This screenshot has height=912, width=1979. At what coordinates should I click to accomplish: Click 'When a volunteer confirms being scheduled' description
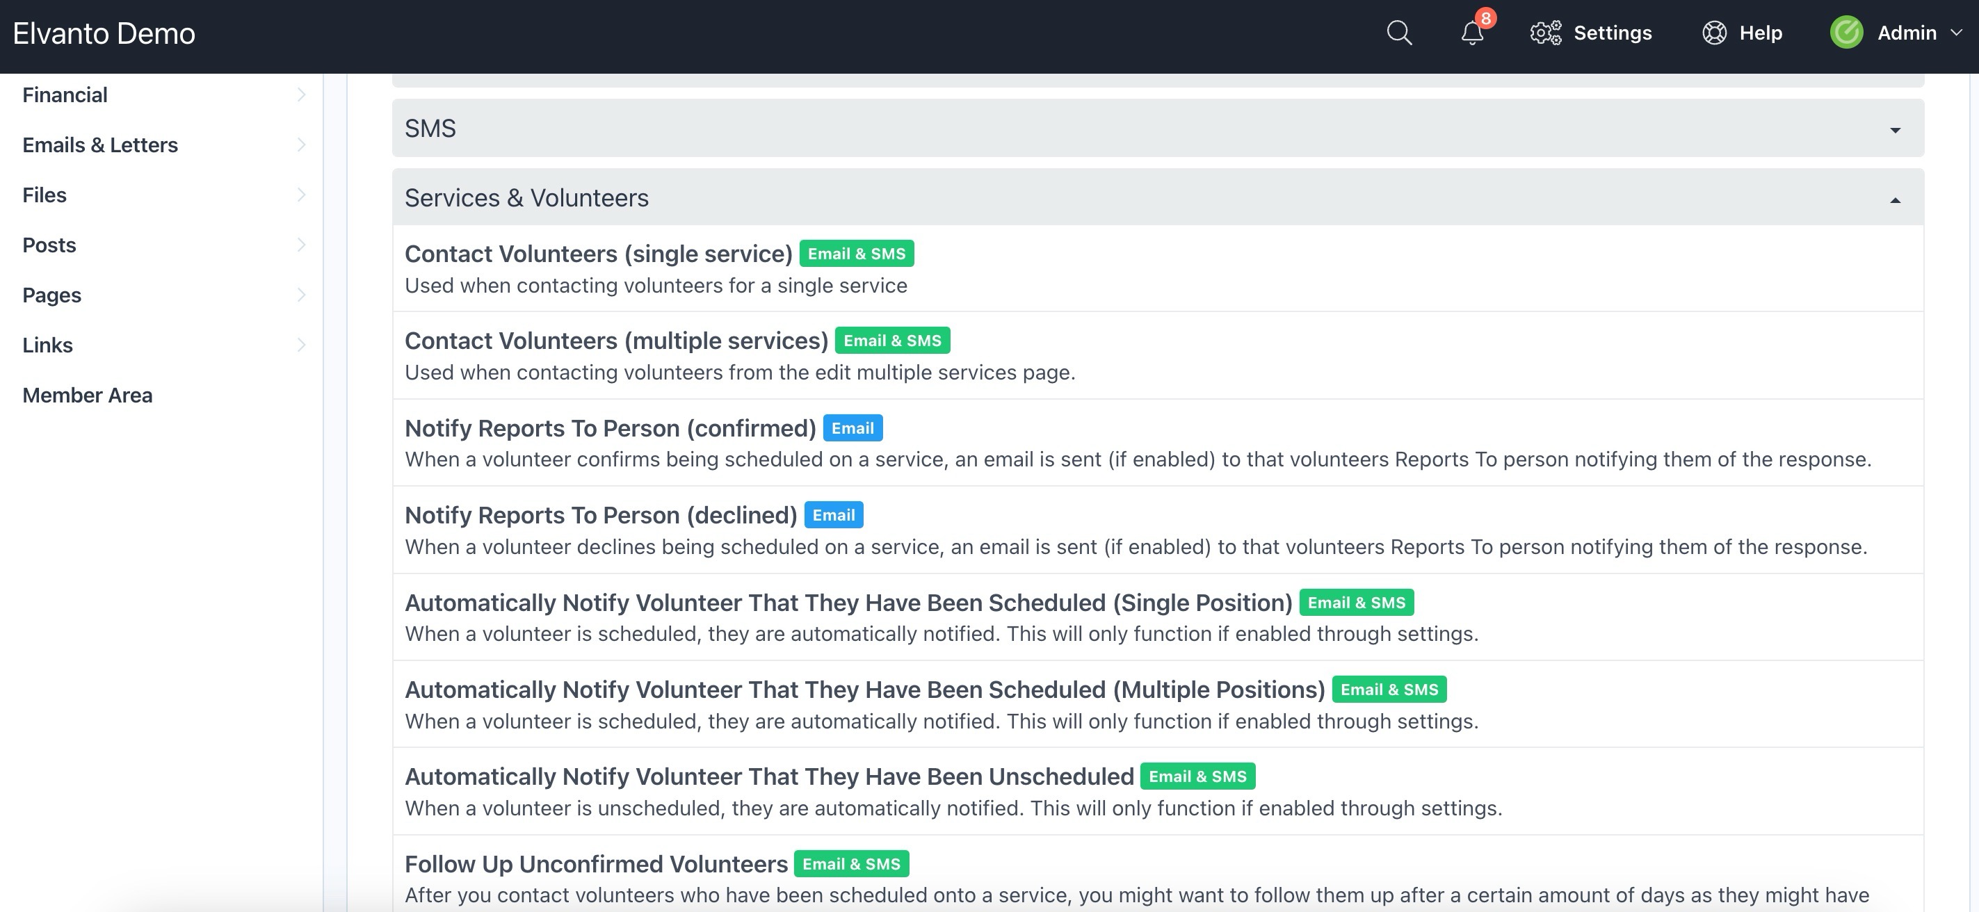coord(1138,459)
